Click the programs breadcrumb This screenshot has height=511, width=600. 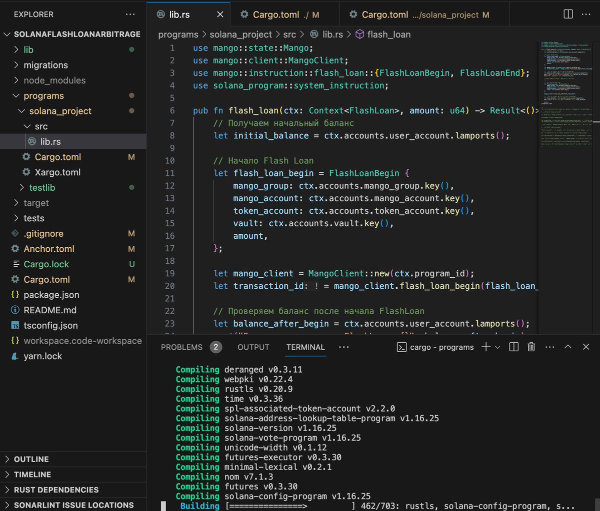[x=178, y=34]
